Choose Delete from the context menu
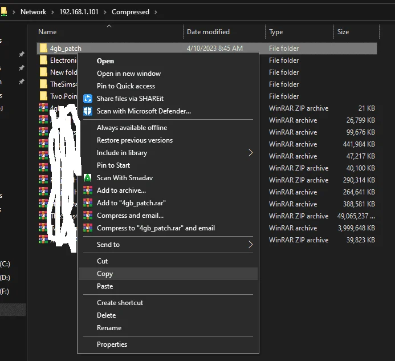Viewport: 395px width, 361px height. (x=168, y=315)
